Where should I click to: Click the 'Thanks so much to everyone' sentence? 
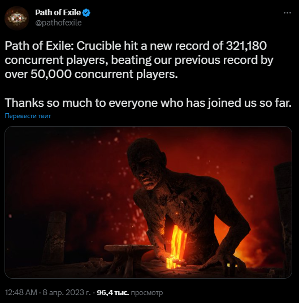(x=148, y=103)
